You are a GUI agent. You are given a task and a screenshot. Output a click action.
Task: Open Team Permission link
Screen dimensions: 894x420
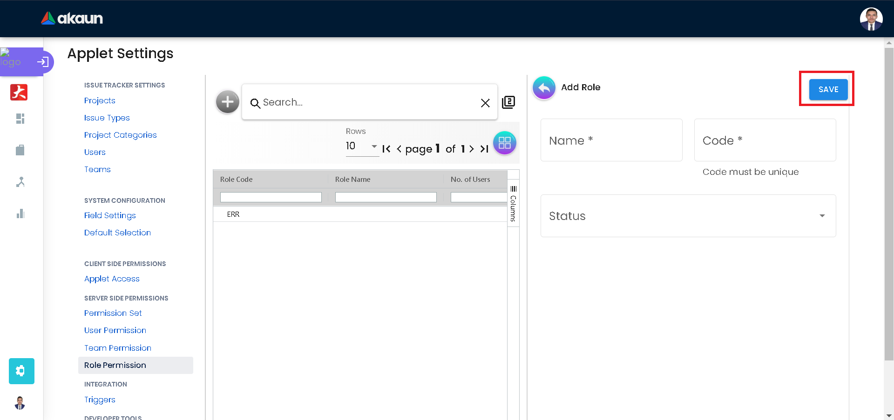[118, 348]
